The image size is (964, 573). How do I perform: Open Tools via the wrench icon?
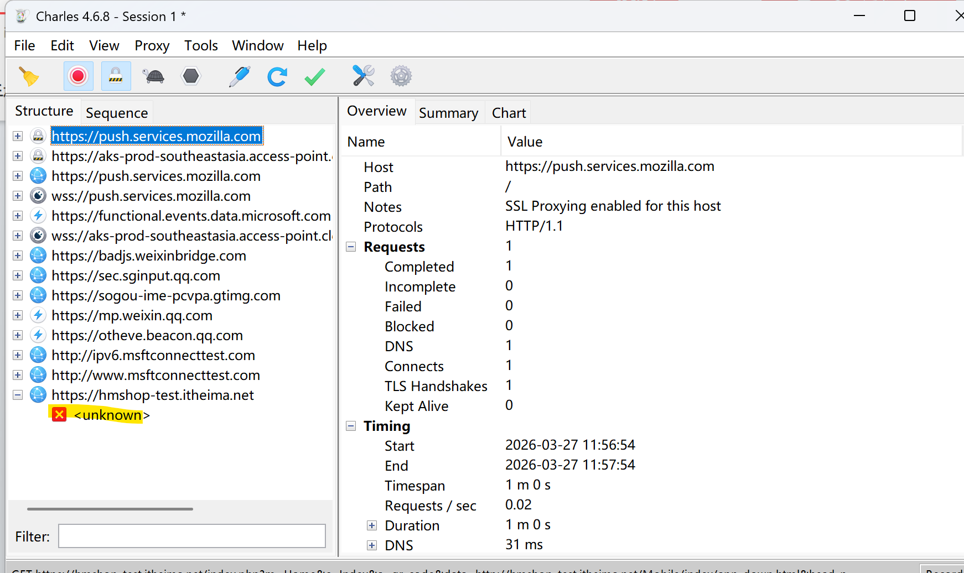click(363, 76)
